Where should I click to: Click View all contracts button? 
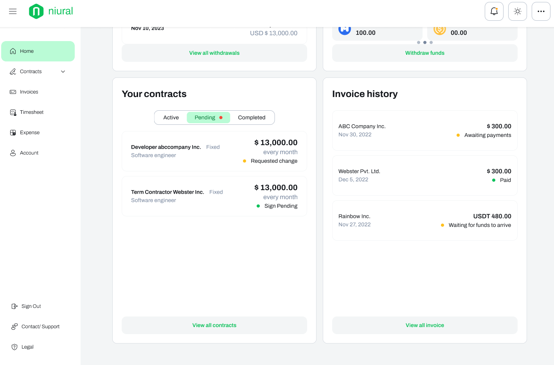[x=214, y=325]
